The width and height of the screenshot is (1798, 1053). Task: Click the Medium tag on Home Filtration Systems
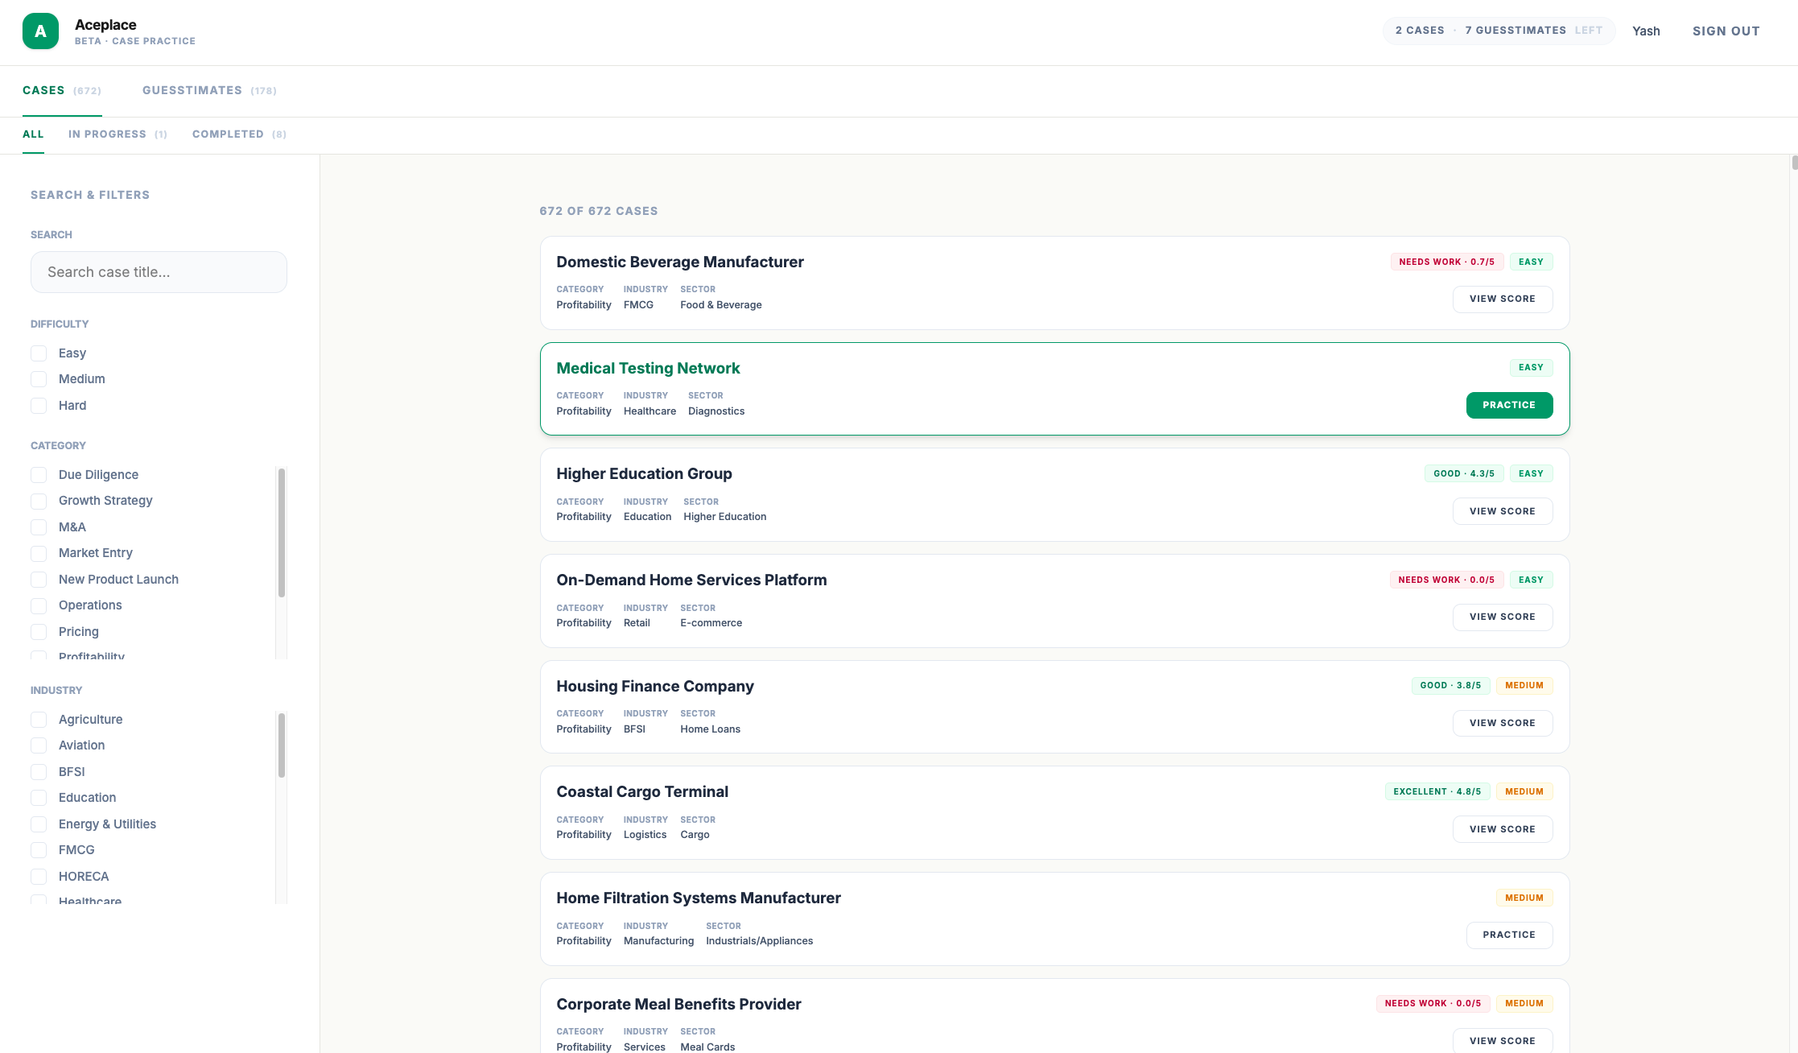pyautogui.click(x=1524, y=898)
